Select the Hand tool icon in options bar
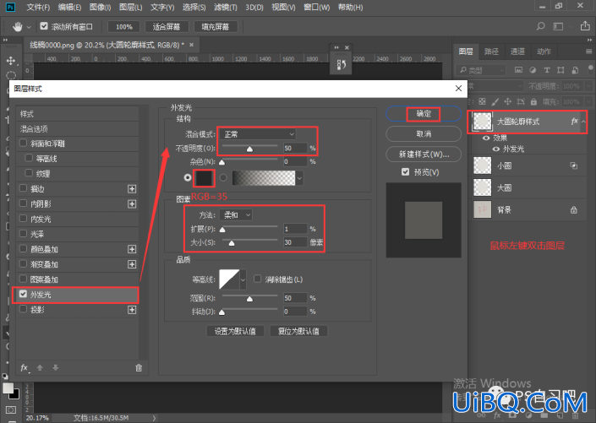The image size is (596, 423). pos(17,26)
